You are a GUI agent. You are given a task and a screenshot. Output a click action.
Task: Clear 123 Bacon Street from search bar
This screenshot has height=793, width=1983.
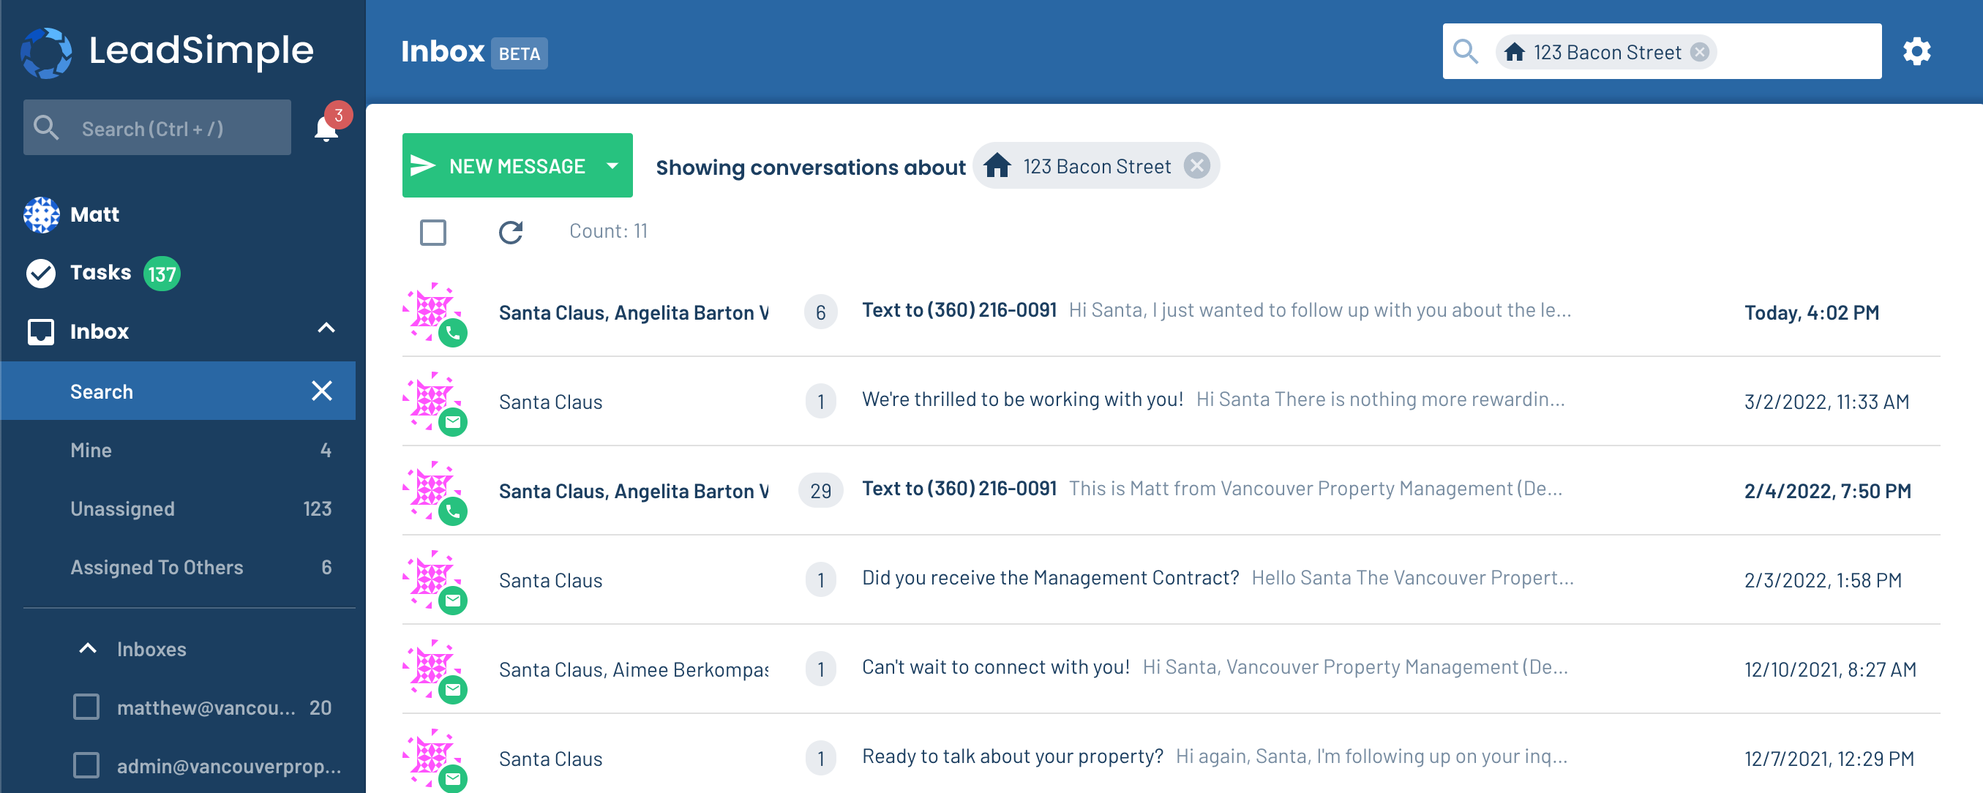point(1700,52)
